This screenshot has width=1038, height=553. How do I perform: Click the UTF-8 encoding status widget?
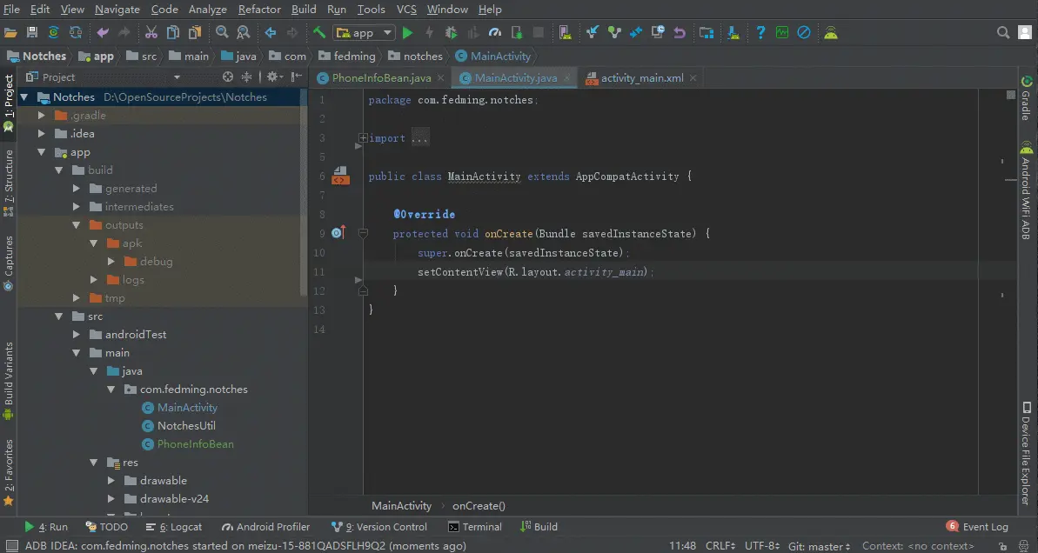[x=763, y=546]
